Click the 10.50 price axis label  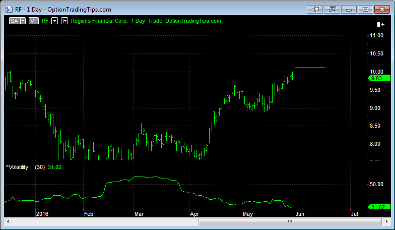click(x=377, y=53)
